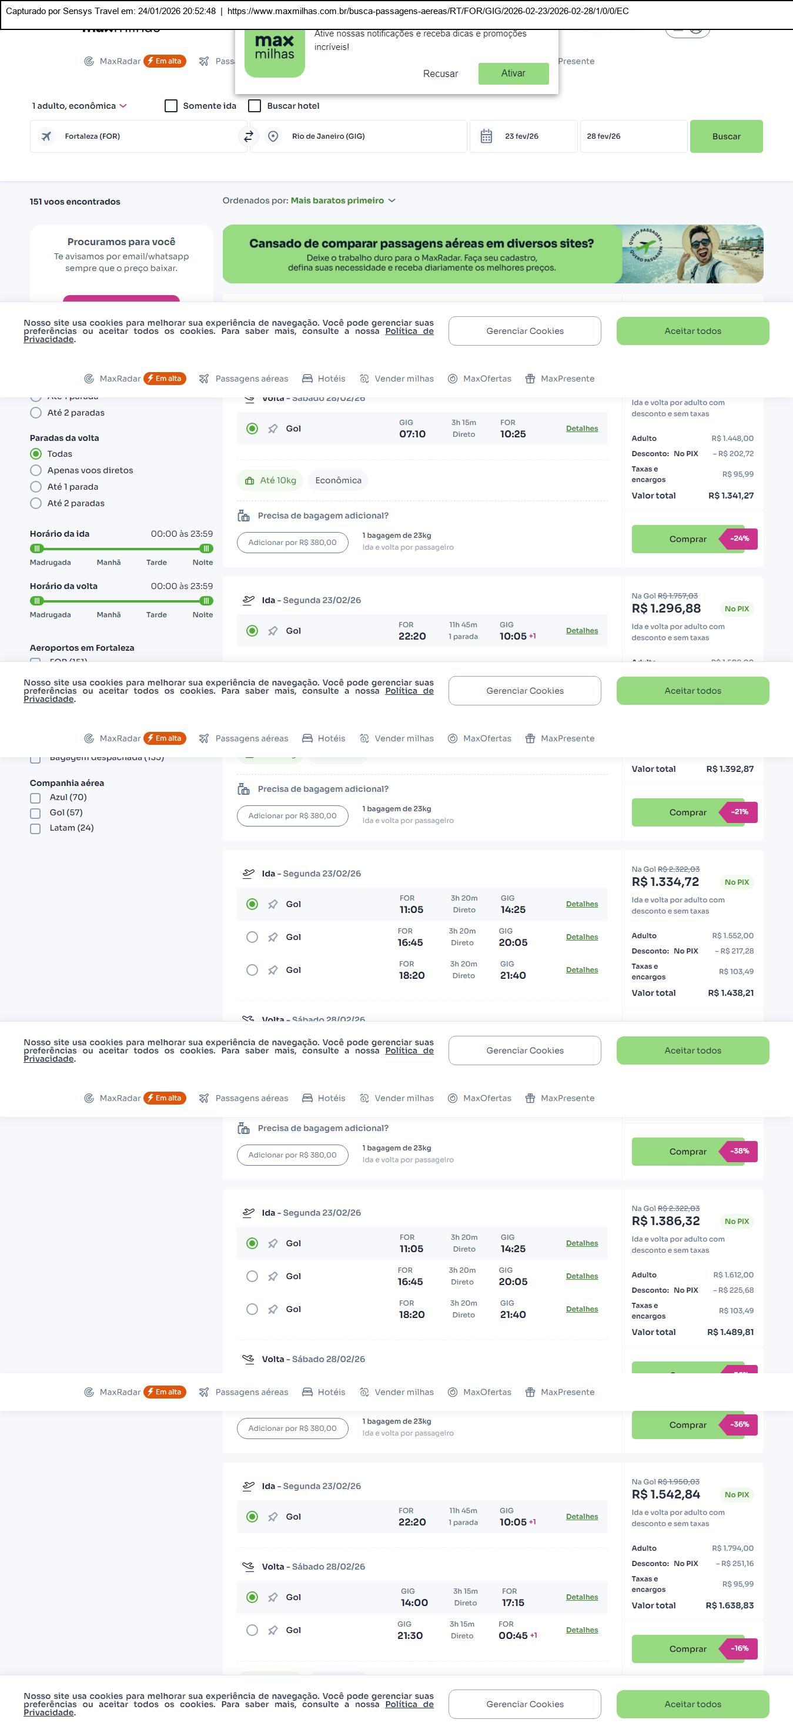Select Apenas voos diretos for return stops
The width and height of the screenshot is (793, 1733).
coord(36,470)
